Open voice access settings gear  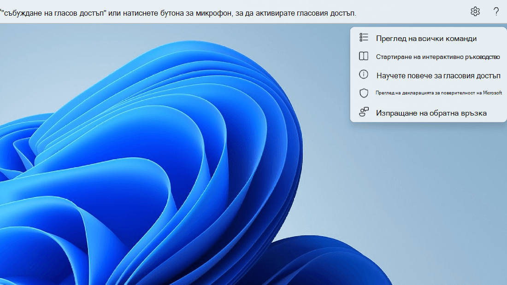coord(475,12)
